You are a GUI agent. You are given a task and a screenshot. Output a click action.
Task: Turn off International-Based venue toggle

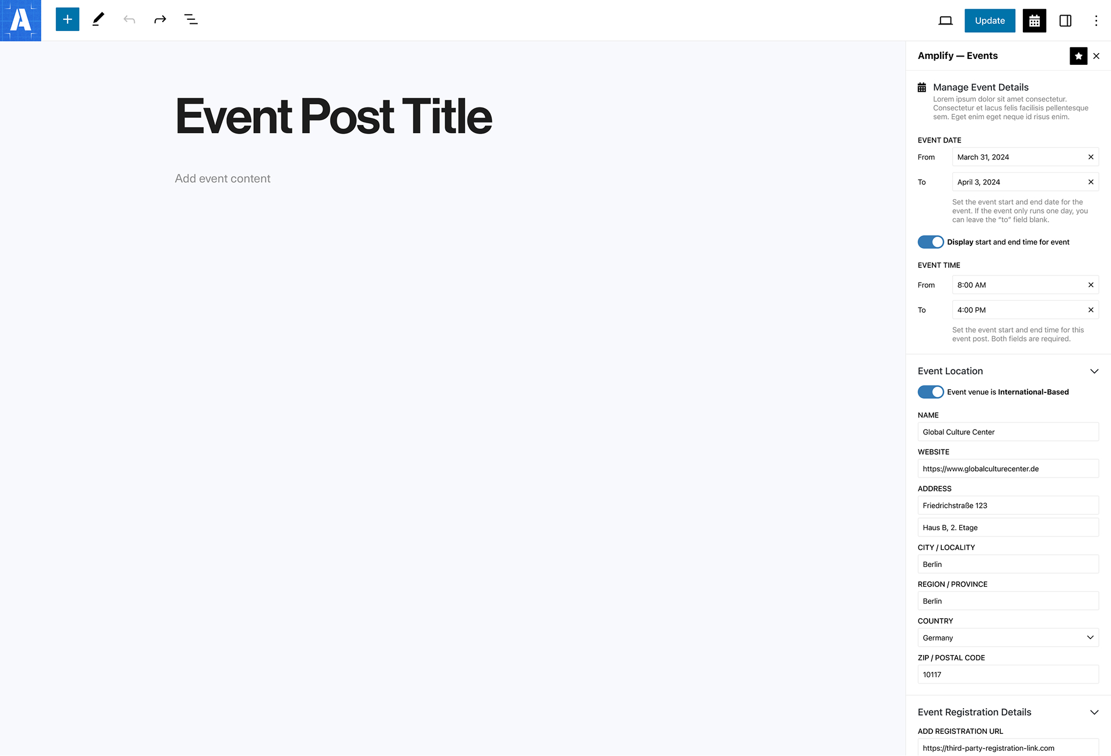(930, 392)
